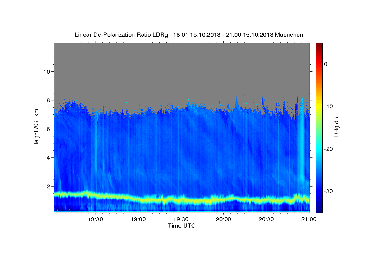Click the 'Height AGL km' axis label
Image resolution: width=383 pixels, height=255 pixels.
click(36, 128)
